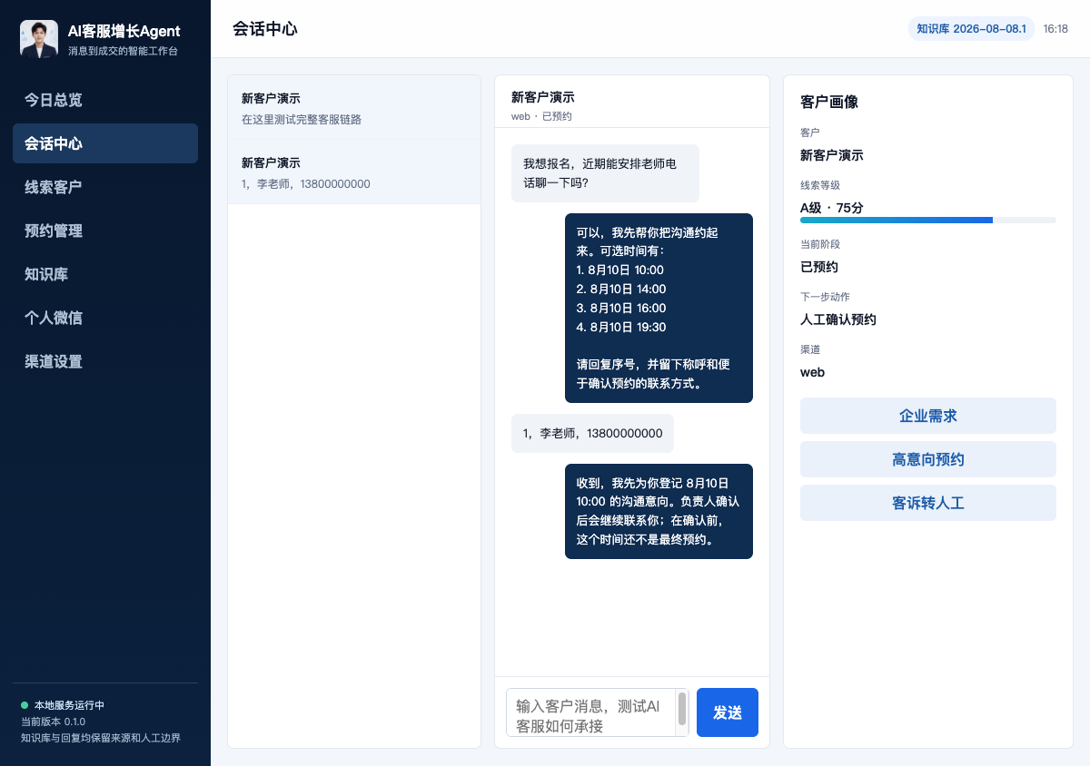Select conversation 在这里测试完整客服链路
This screenshot has height=766, width=1090.
point(354,108)
